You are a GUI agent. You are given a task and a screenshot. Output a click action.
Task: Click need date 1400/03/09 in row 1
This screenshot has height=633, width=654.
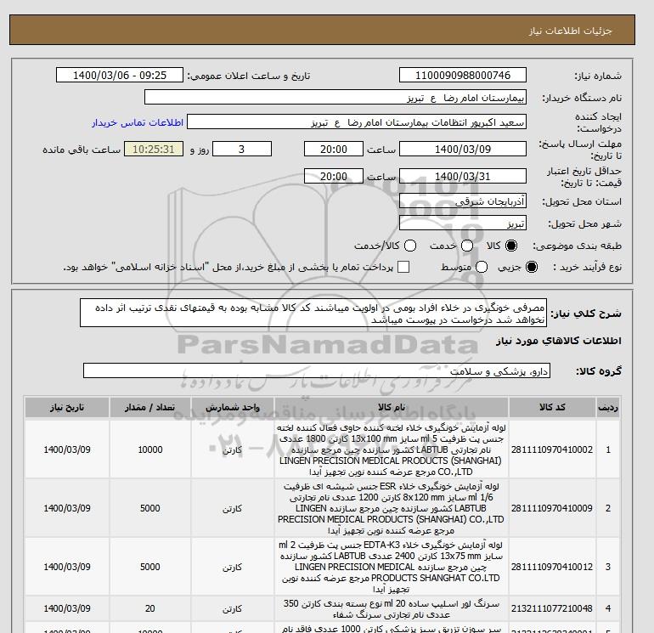coord(67,449)
